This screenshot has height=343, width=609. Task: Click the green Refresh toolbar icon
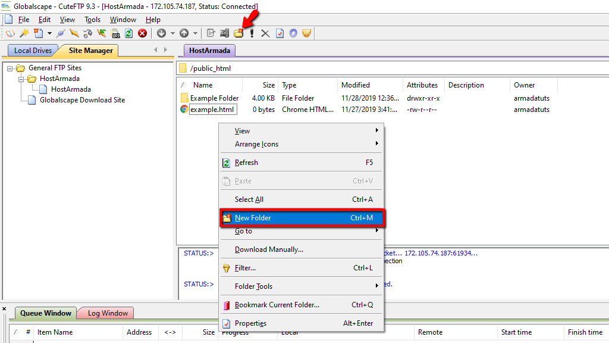tap(128, 33)
